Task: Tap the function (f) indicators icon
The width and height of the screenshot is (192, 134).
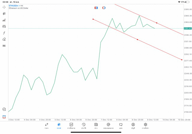Action: (x=4, y=33)
